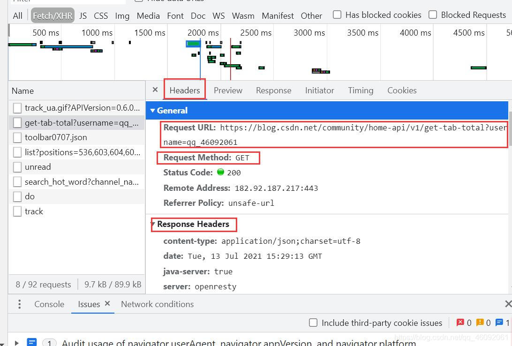
Task: Click the date header value
Action: [x=255, y=256]
